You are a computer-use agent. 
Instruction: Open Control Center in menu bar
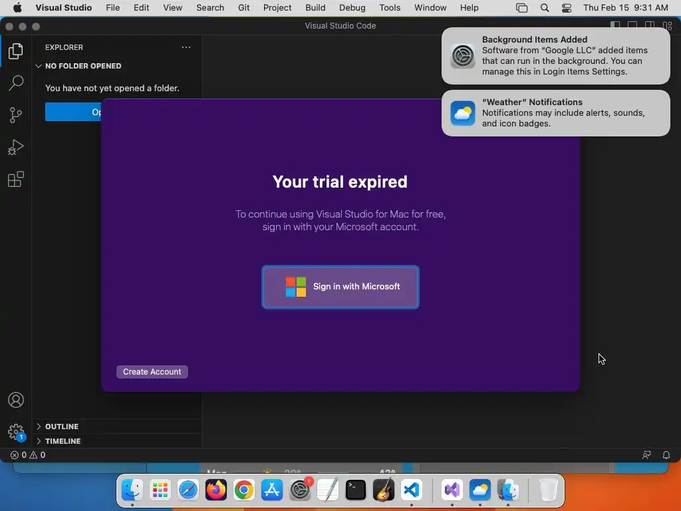tap(567, 8)
